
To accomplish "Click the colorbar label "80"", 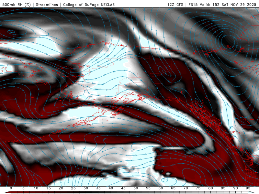I will coord(210,188).
